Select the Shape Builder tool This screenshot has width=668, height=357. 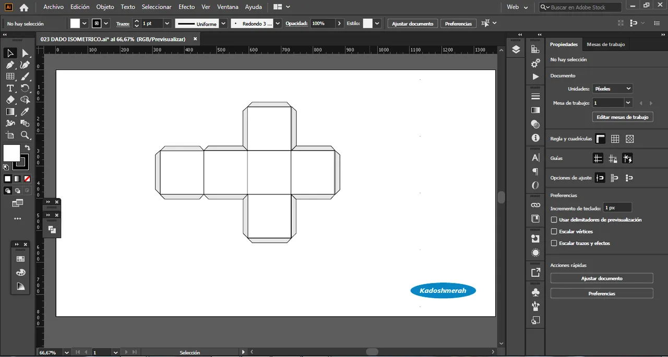[25, 100]
